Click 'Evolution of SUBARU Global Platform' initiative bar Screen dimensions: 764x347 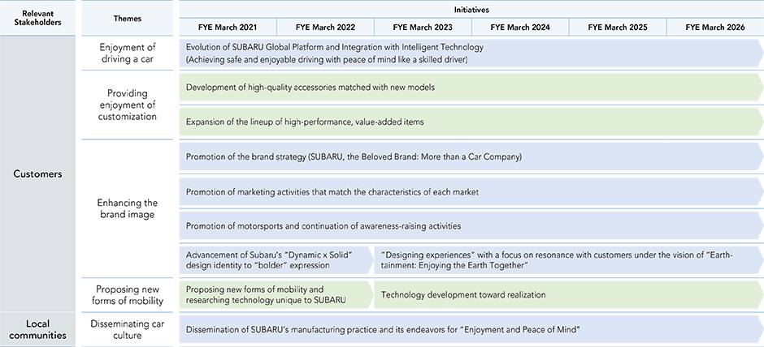click(471, 54)
